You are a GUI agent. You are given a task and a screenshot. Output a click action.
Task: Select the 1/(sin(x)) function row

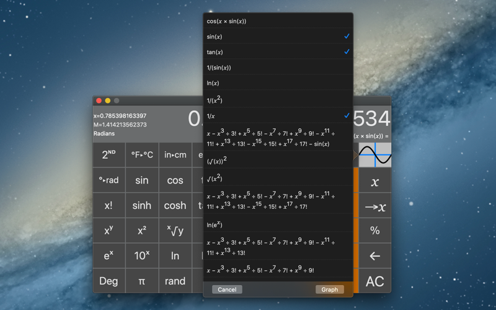(x=278, y=67)
